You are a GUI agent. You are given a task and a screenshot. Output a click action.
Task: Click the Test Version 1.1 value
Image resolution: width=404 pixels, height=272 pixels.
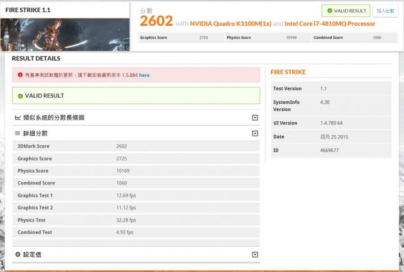tap(323, 89)
